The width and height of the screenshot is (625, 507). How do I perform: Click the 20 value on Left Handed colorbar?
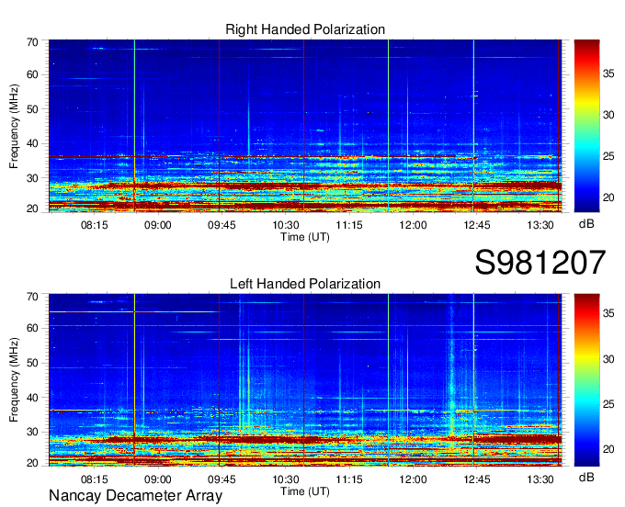(608, 449)
